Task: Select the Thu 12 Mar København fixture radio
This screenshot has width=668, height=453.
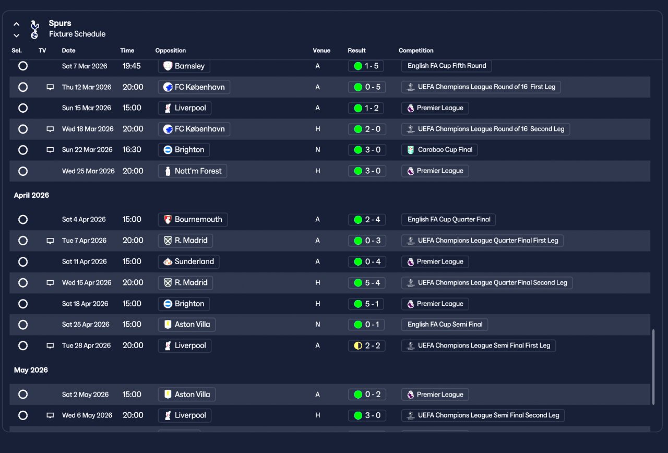Action: pos(23,87)
